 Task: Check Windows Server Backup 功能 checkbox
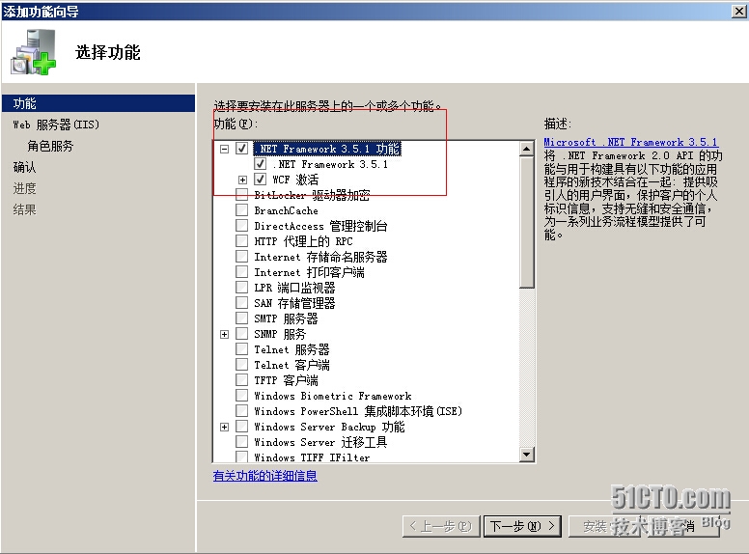[x=241, y=426]
